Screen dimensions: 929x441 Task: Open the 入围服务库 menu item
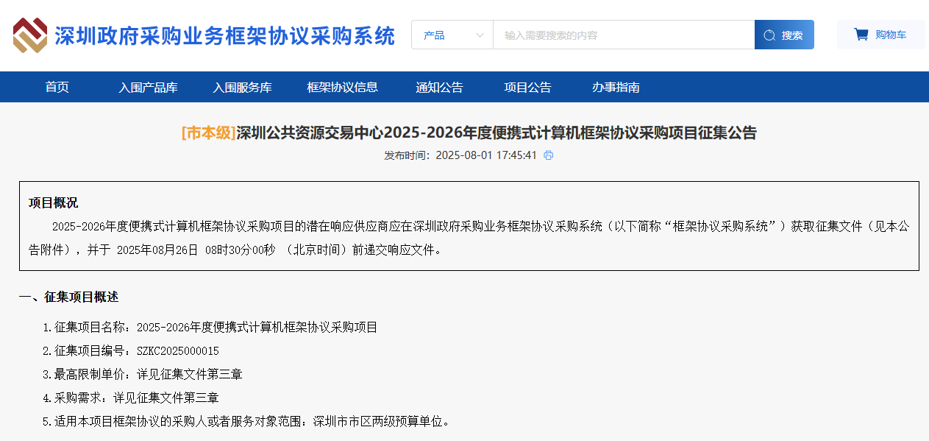pos(242,86)
